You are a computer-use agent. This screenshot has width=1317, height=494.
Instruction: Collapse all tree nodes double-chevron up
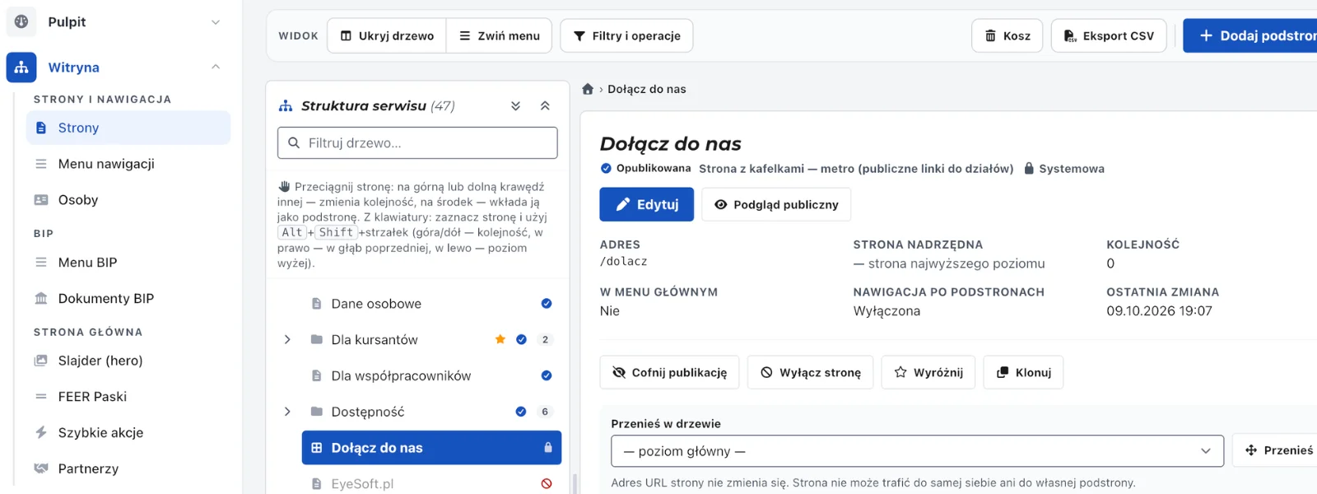click(x=545, y=106)
